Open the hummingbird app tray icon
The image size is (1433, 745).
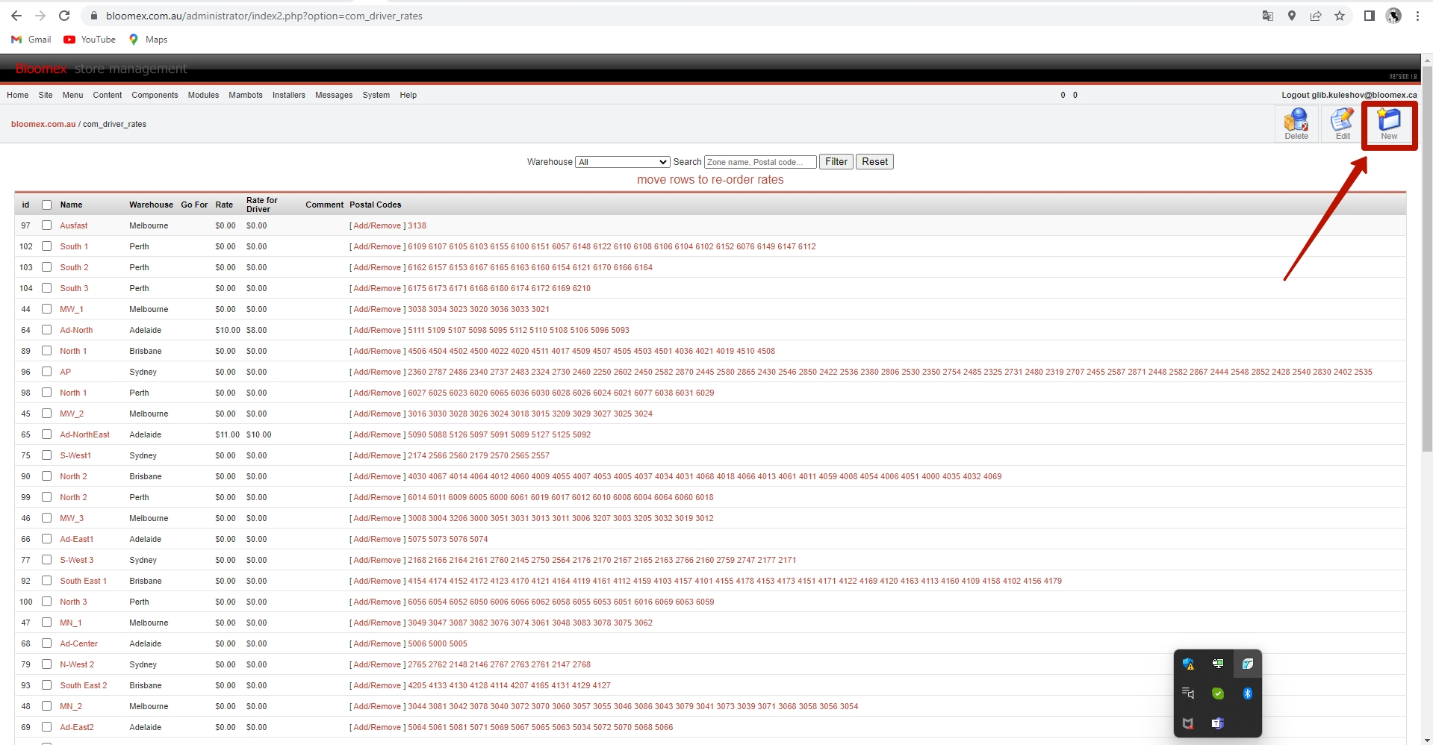(1247, 664)
